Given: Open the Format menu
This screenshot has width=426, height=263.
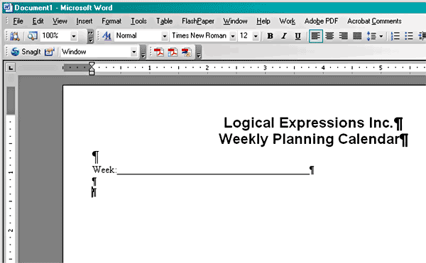Looking at the screenshot, I should tap(111, 21).
